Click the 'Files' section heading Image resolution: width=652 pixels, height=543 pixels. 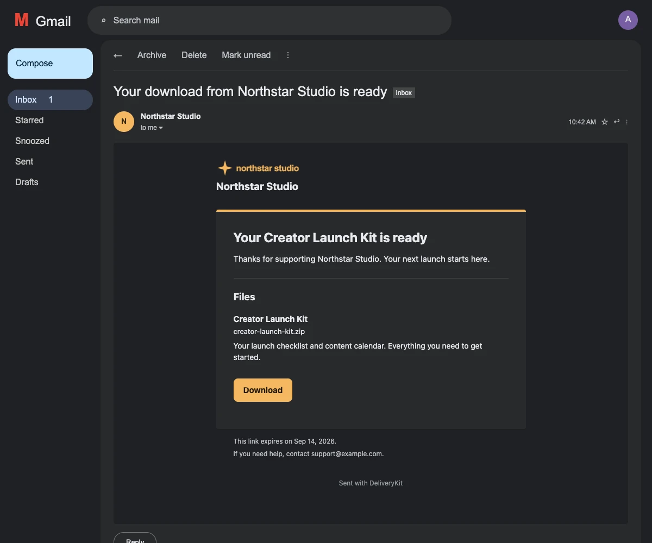244,297
